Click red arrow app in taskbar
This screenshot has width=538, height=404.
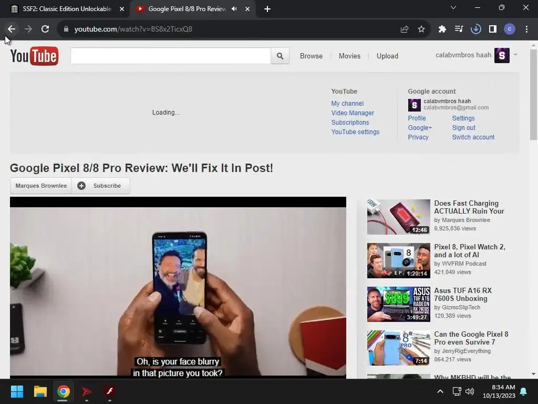[87, 391]
